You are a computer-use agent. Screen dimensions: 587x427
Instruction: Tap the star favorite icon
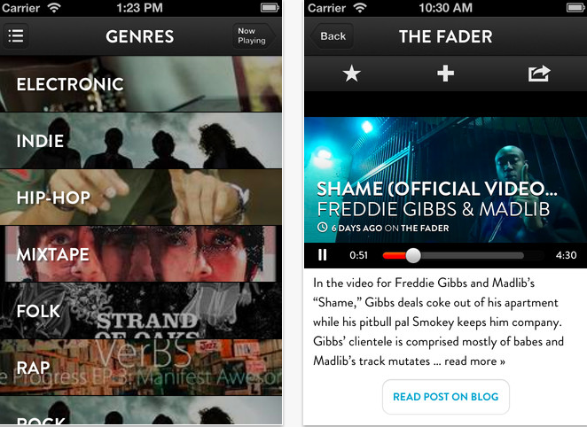[351, 74]
